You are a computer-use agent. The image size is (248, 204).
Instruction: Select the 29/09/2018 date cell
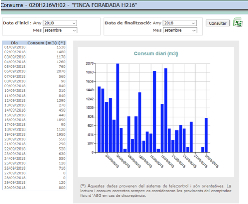(15, 183)
